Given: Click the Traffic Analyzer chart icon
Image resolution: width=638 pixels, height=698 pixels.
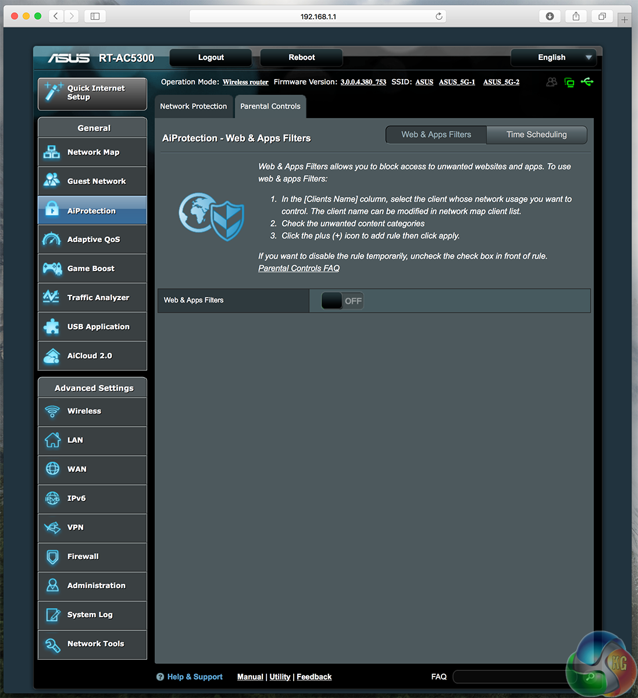Looking at the screenshot, I should click(x=52, y=297).
